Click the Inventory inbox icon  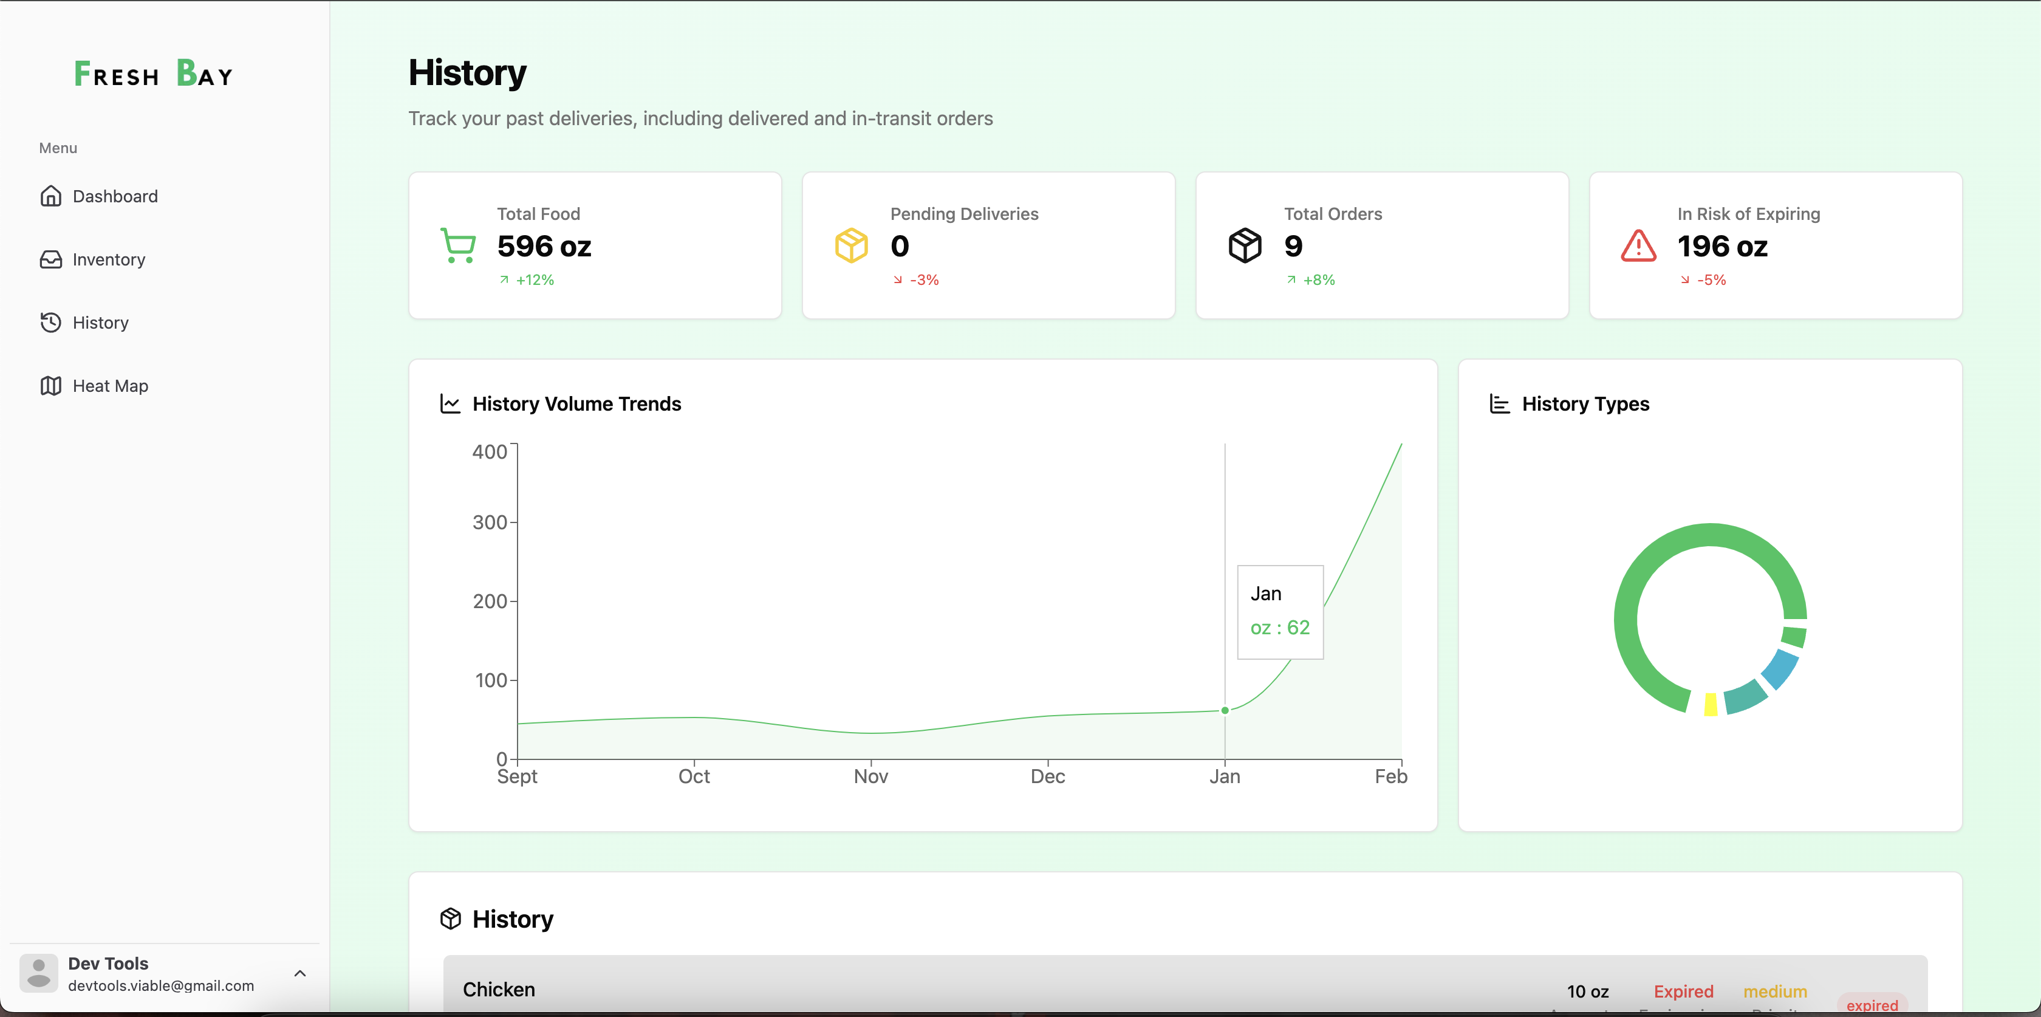tap(50, 259)
